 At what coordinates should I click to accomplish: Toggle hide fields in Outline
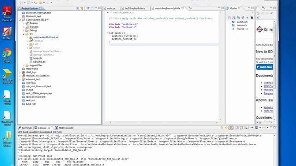239,18
